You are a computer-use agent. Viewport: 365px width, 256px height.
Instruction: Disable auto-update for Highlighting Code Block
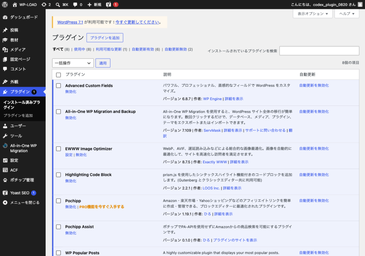pyautogui.click(x=314, y=175)
